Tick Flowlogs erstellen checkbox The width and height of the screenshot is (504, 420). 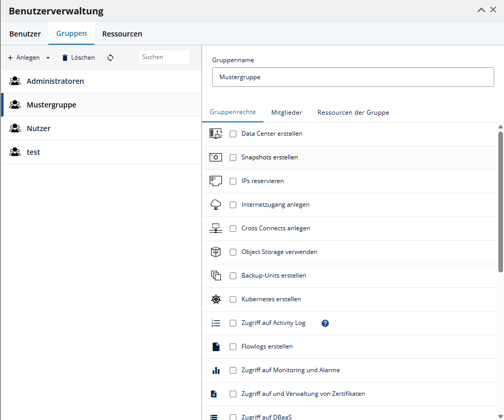(233, 346)
